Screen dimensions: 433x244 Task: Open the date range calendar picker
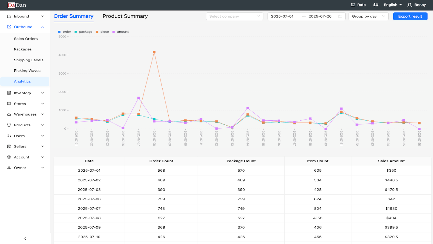(x=340, y=16)
